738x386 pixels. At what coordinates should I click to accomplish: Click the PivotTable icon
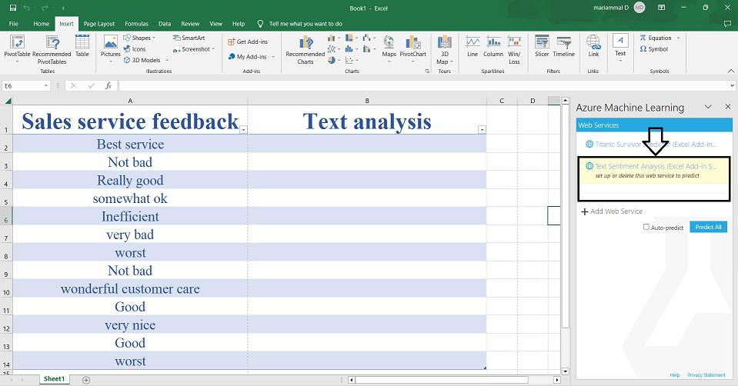[17, 42]
